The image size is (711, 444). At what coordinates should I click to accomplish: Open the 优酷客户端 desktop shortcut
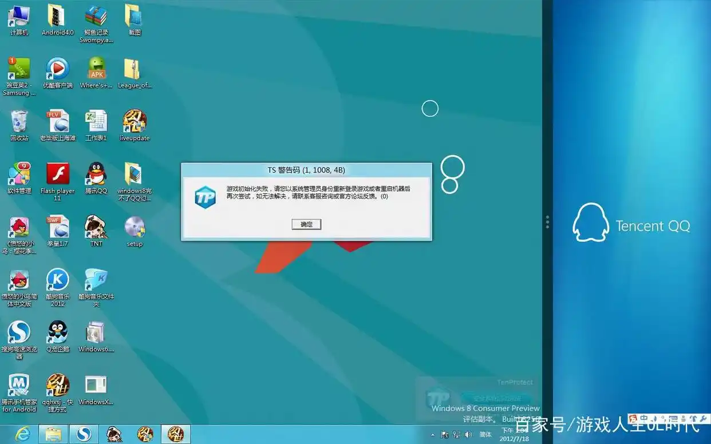pos(57,69)
